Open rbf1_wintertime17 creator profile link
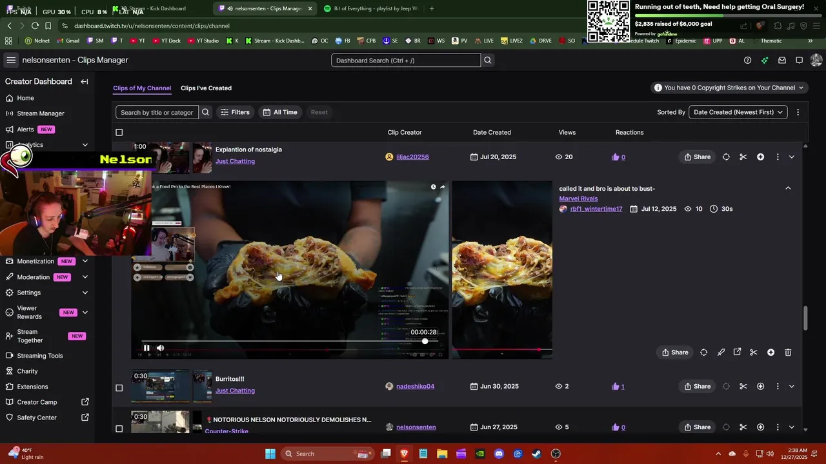 pyautogui.click(x=596, y=209)
